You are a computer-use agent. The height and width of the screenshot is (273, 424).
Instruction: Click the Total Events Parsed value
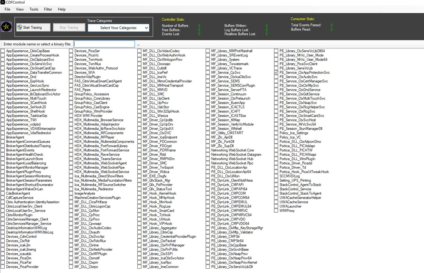point(332,25)
